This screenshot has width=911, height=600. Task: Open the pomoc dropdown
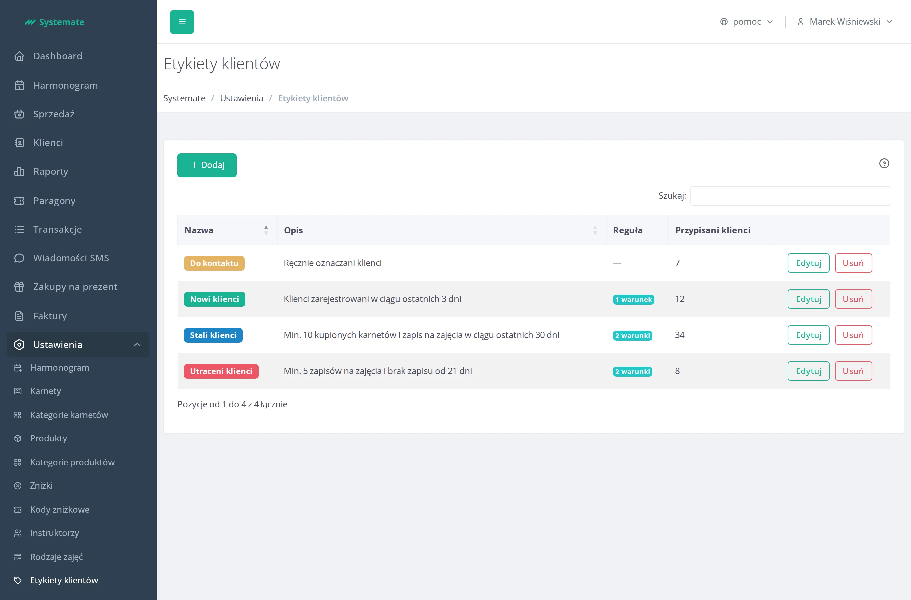click(746, 22)
